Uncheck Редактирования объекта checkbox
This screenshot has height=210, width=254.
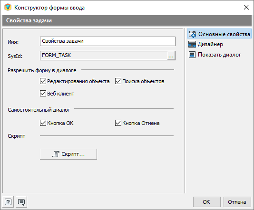43,81
